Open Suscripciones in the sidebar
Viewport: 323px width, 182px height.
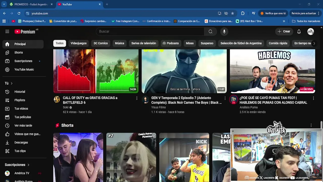pos(23,61)
